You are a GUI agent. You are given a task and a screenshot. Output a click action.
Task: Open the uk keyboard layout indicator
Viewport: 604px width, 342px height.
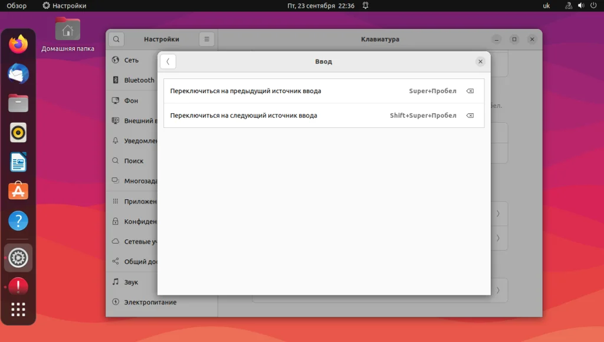[x=546, y=6]
